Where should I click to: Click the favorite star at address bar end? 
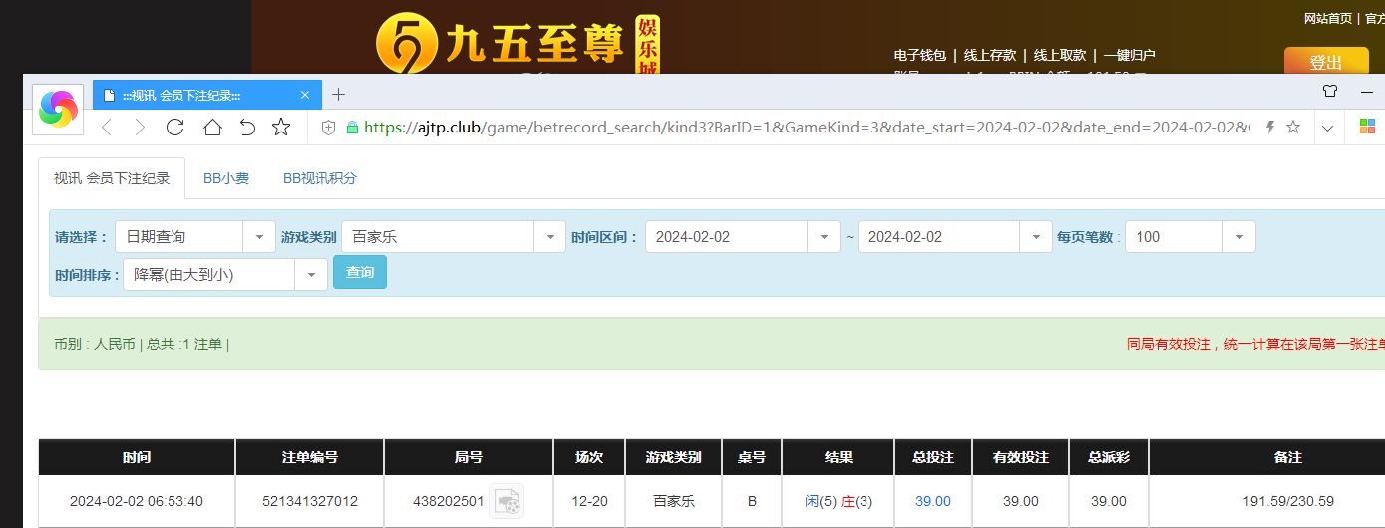click(x=1293, y=127)
